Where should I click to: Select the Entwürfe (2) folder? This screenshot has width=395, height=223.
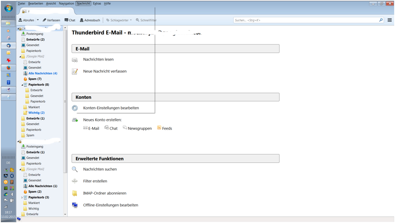pos(35,40)
